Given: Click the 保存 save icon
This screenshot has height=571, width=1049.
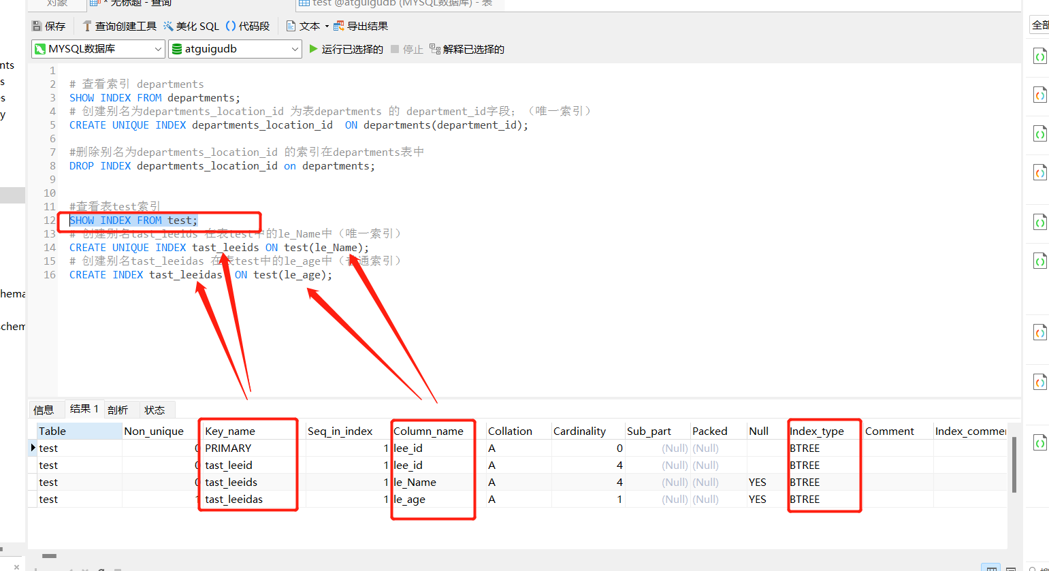Looking at the screenshot, I should pyautogui.click(x=37, y=27).
